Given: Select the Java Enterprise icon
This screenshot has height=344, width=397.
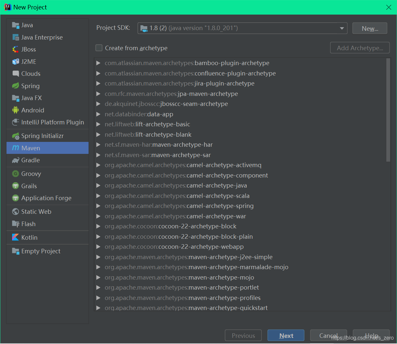Looking at the screenshot, I should tap(16, 37).
